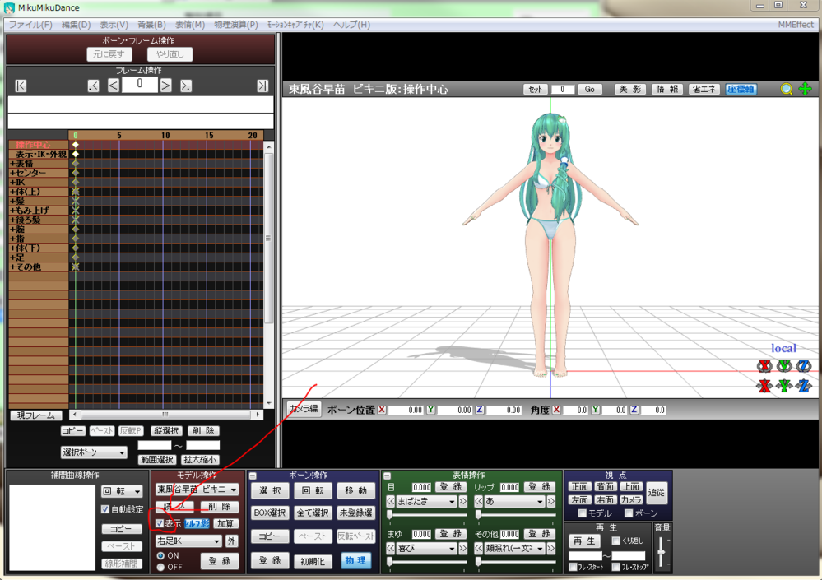
Task: Select the IK OFF radio button
Action: (x=160, y=567)
